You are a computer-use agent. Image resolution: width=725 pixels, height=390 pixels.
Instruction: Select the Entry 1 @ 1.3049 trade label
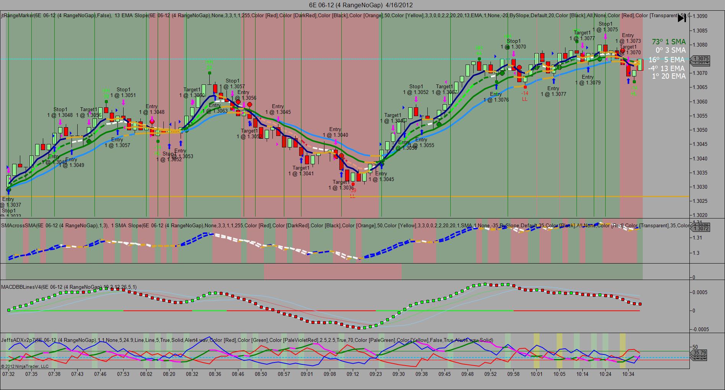pyautogui.click(x=72, y=162)
